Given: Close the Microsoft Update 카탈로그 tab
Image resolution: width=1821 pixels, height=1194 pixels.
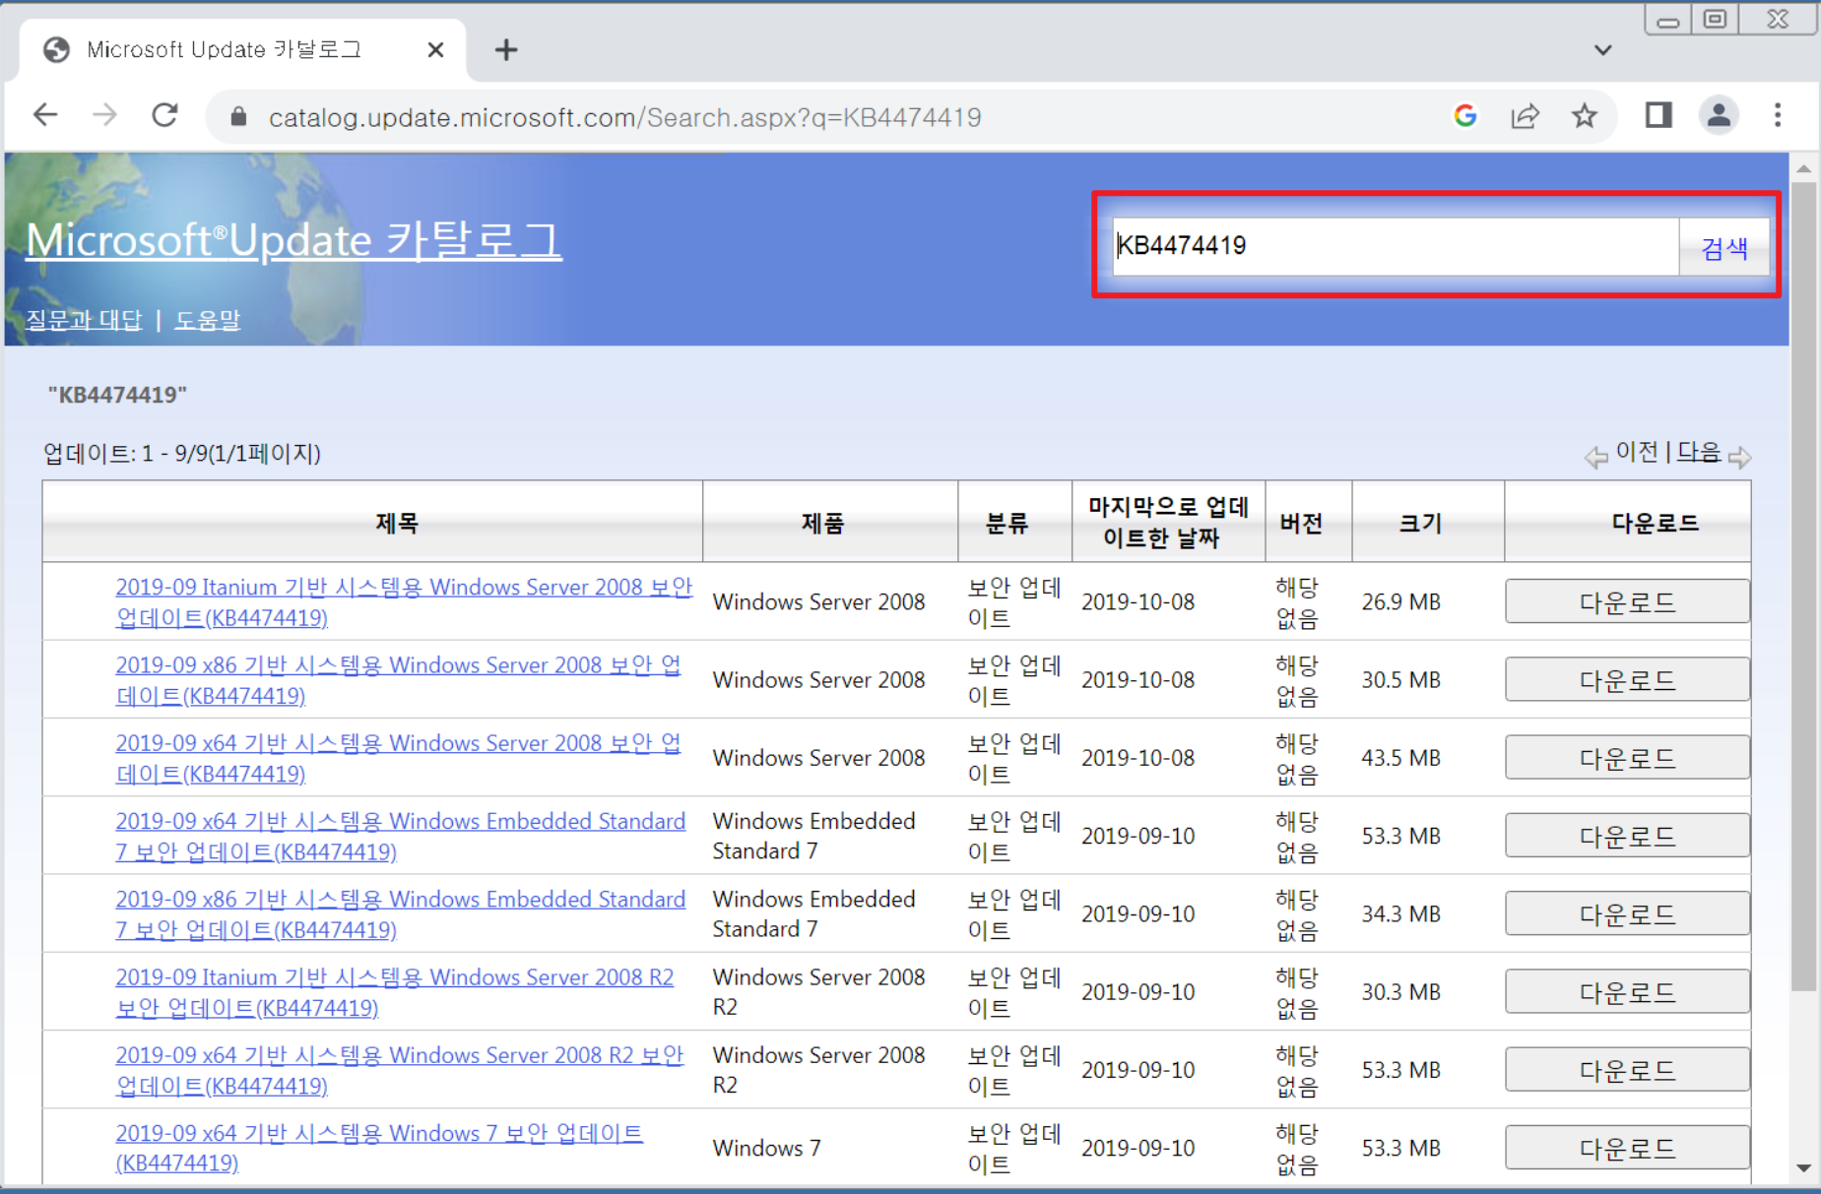Looking at the screenshot, I should [435, 49].
